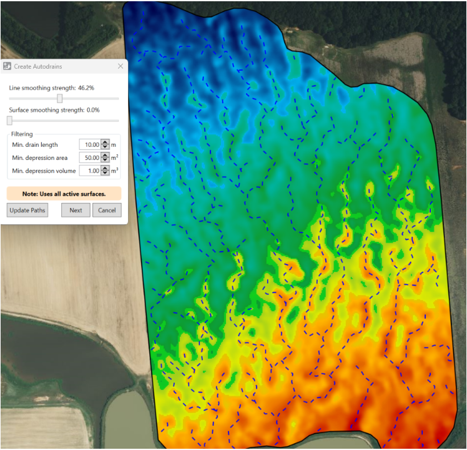Image resolution: width=467 pixels, height=450 pixels.
Task: Click Next in Create Autodrains dialog
Action: [76, 210]
